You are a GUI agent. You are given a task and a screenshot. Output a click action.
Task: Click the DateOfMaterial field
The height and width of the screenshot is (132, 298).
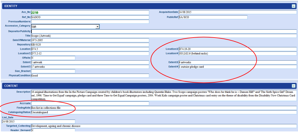pyautogui.click(x=90, y=40)
